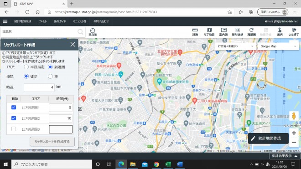The width and height of the screenshot is (301, 169).
Task: Open the ファイル menu
Action: pyautogui.click(x=42, y=21)
